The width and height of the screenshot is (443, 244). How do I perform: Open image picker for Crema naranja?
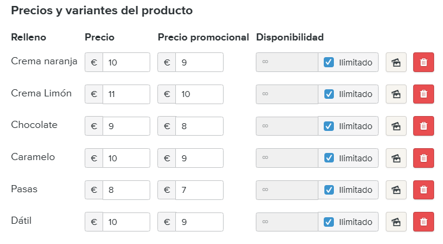[395, 62]
